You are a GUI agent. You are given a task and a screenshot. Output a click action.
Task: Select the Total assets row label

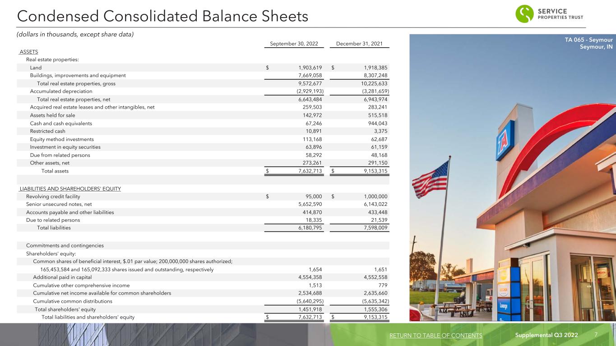[55, 171]
